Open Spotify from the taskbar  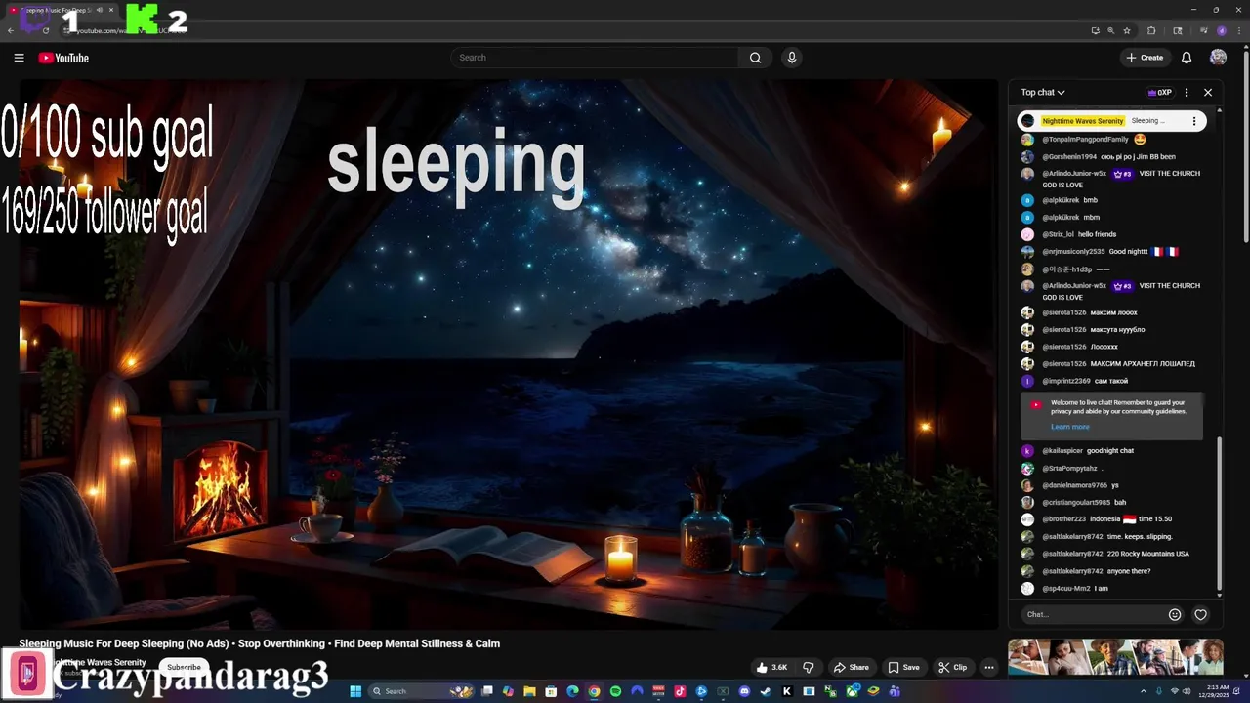pos(615,691)
